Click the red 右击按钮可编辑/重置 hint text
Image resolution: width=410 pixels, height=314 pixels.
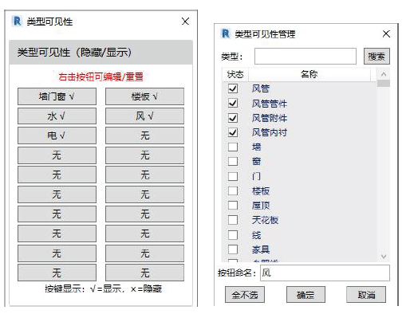101,77
